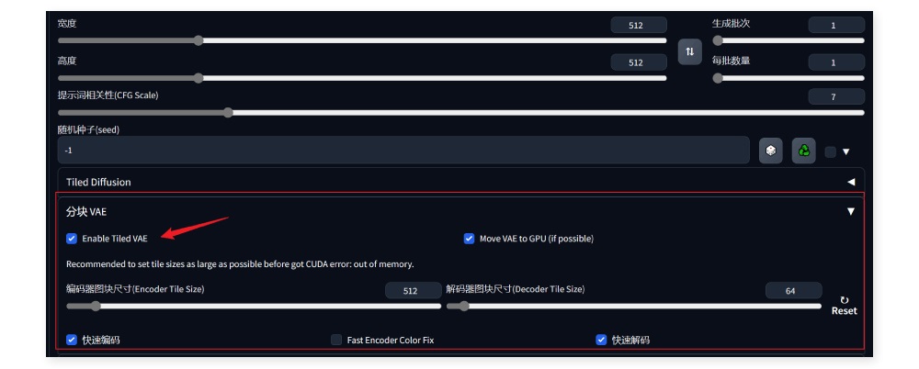919x369 pixels.
Task: Open the Tiled Diffusion panel header
Action: click(460, 182)
